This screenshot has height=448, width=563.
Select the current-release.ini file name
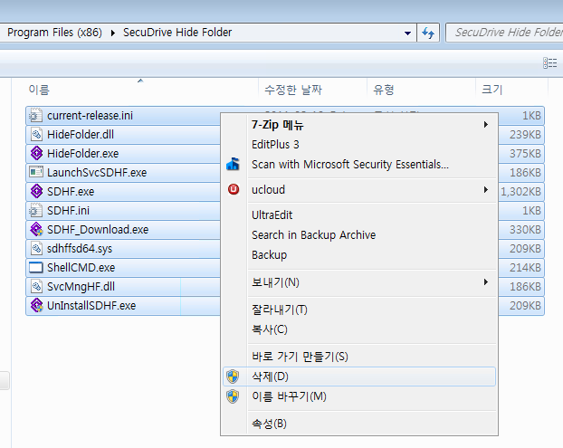coord(90,116)
